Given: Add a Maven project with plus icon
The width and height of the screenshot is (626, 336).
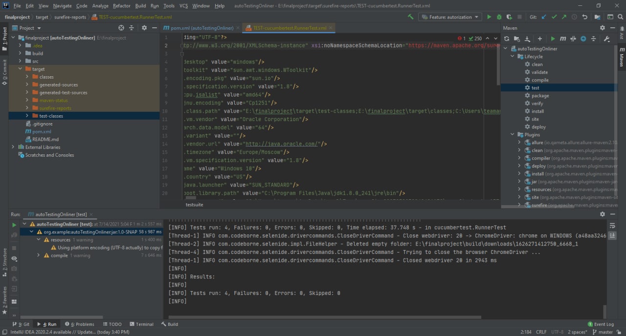Looking at the screenshot, I should (540, 39).
